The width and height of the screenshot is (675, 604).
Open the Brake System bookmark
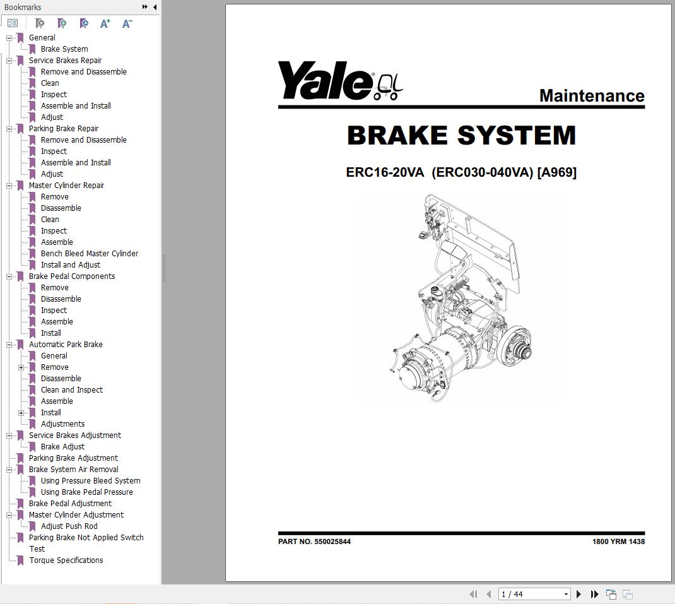64,49
